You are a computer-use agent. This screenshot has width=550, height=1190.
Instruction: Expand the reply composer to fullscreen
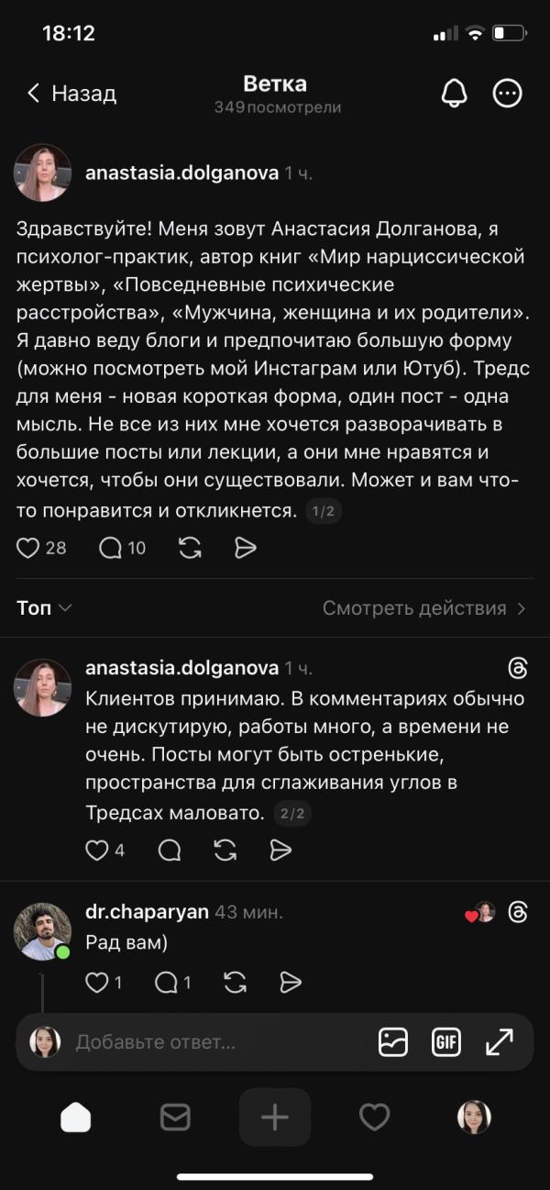(x=499, y=1042)
